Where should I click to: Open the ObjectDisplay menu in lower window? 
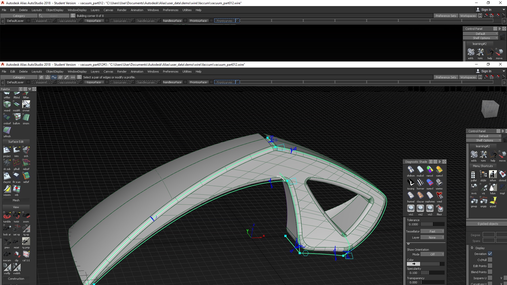[55, 72]
